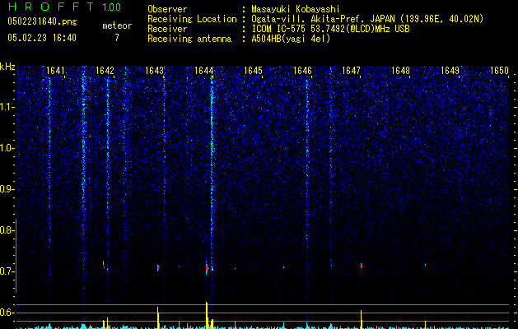The height and width of the screenshot is (329, 518).
Task: Click the date stamp 05.02.23 16:40
Action: coord(42,38)
